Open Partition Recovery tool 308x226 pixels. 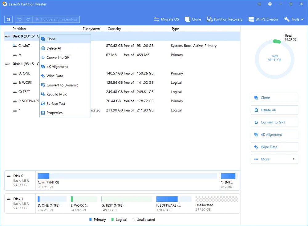point(225,19)
